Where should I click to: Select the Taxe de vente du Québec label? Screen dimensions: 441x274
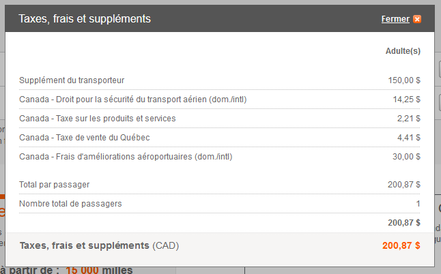click(85, 138)
